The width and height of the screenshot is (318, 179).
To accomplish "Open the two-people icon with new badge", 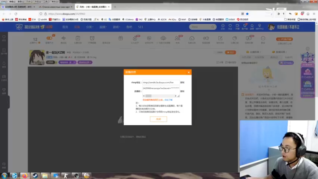I will [177, 38].
